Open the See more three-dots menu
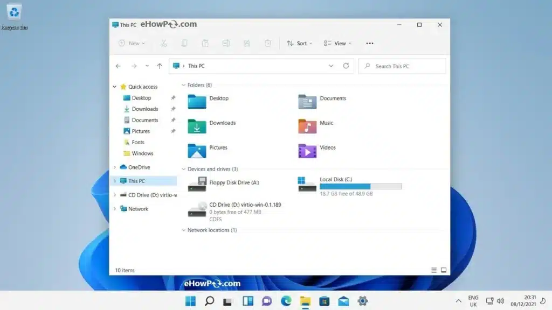The image size is (552, 310). (x=370, y=43)
